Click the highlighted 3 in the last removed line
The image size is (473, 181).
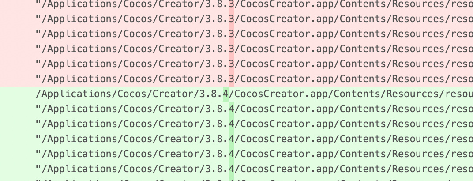(231, 79)
